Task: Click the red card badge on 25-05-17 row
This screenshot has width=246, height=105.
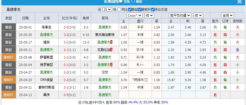Action: (111, 42)
